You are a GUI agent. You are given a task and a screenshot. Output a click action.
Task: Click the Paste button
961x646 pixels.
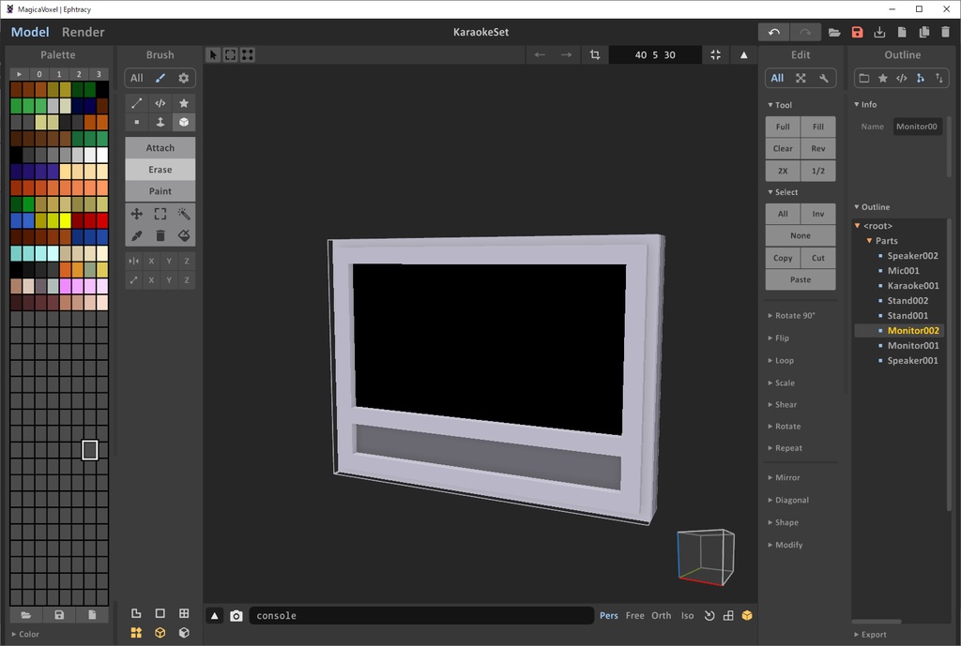point(801,279)
